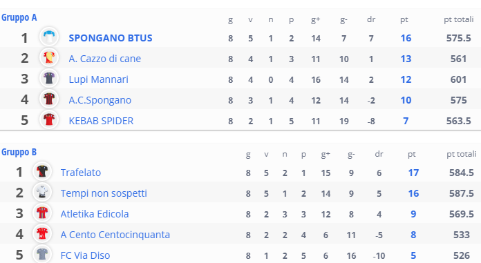The width and height of the screenshot is (481, 263).
Task: Click the Tempi non sospetti white jersey icon
Action: [x=42, y=192]
